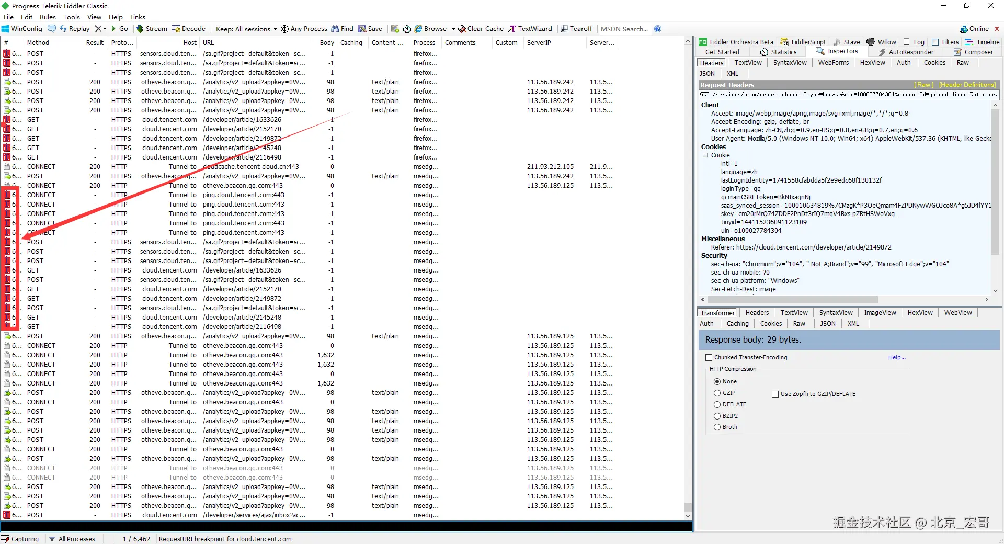Open the Filters tab

click(945, 42)
